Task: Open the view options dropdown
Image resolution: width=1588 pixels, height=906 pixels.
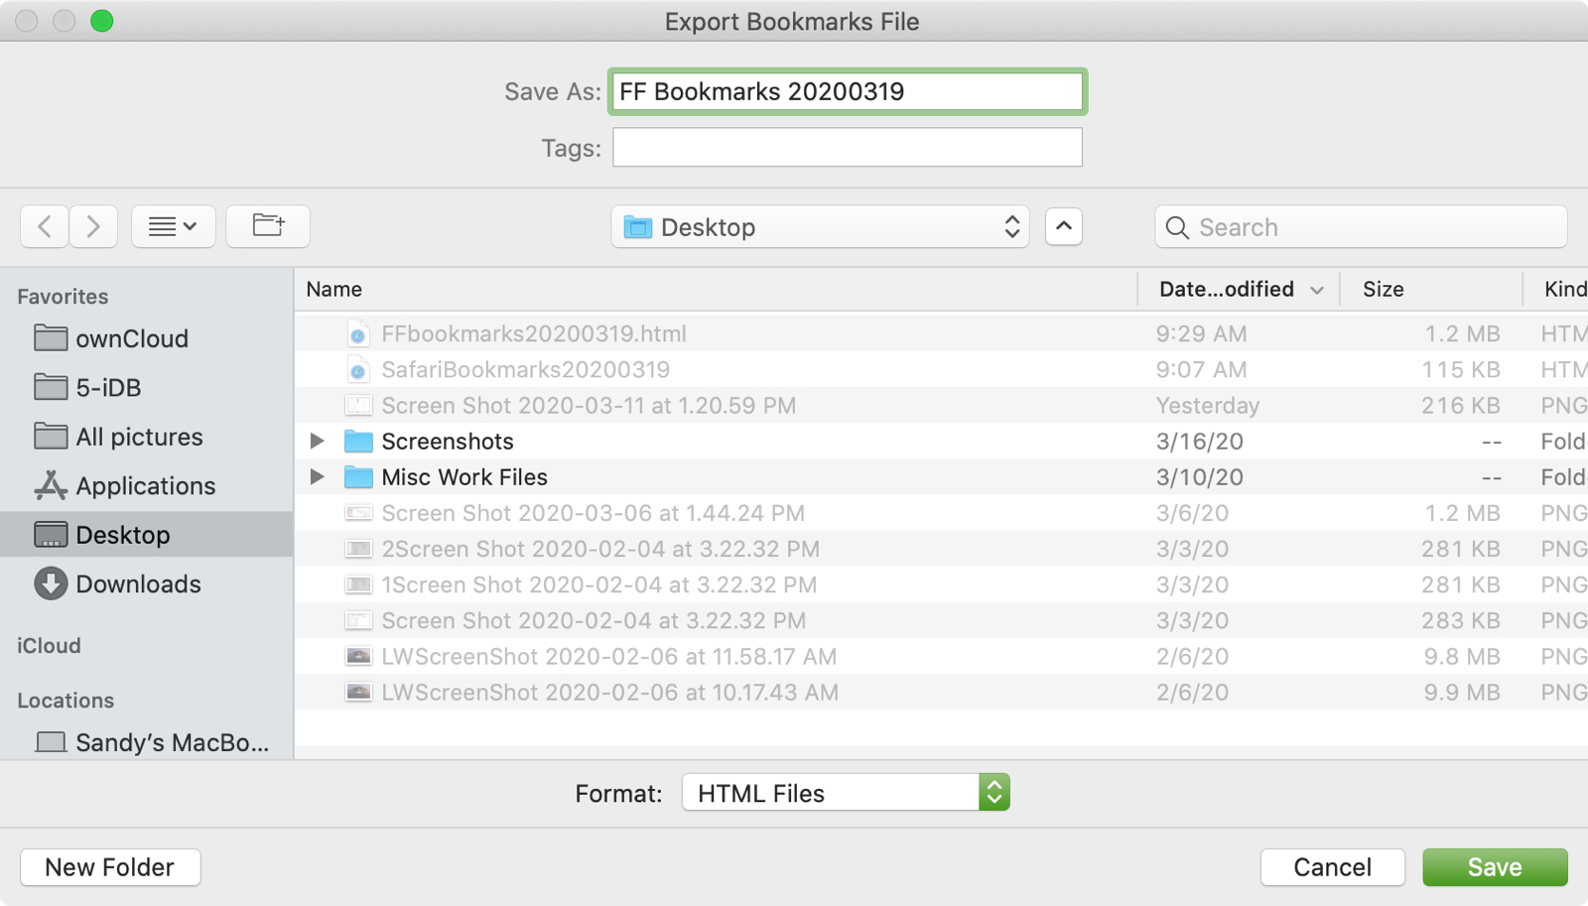Action: click(173, 227)
